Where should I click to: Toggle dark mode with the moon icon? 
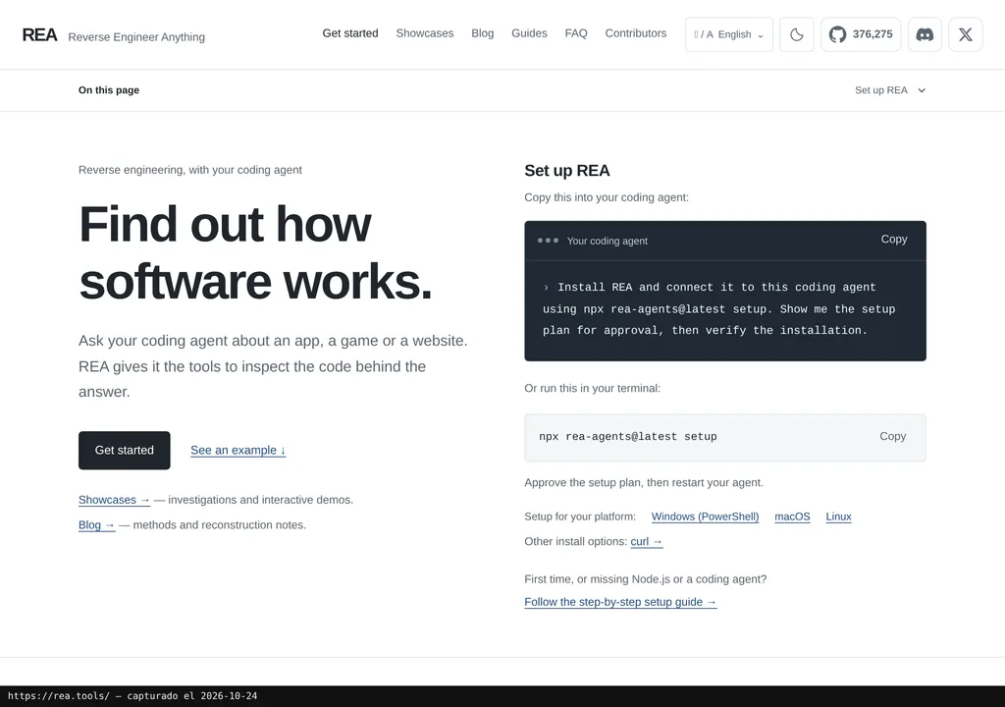(797, 34)
